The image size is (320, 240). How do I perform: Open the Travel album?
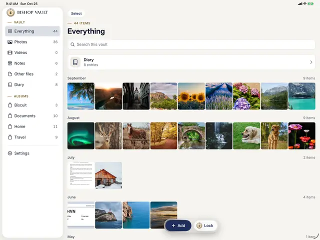[x=32, y=137]
